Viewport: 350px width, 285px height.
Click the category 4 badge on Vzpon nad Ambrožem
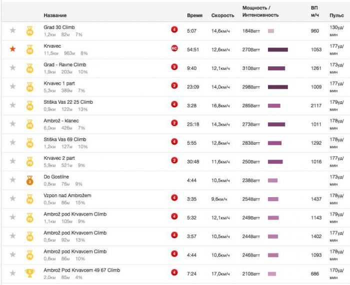(x=174, y=198)
